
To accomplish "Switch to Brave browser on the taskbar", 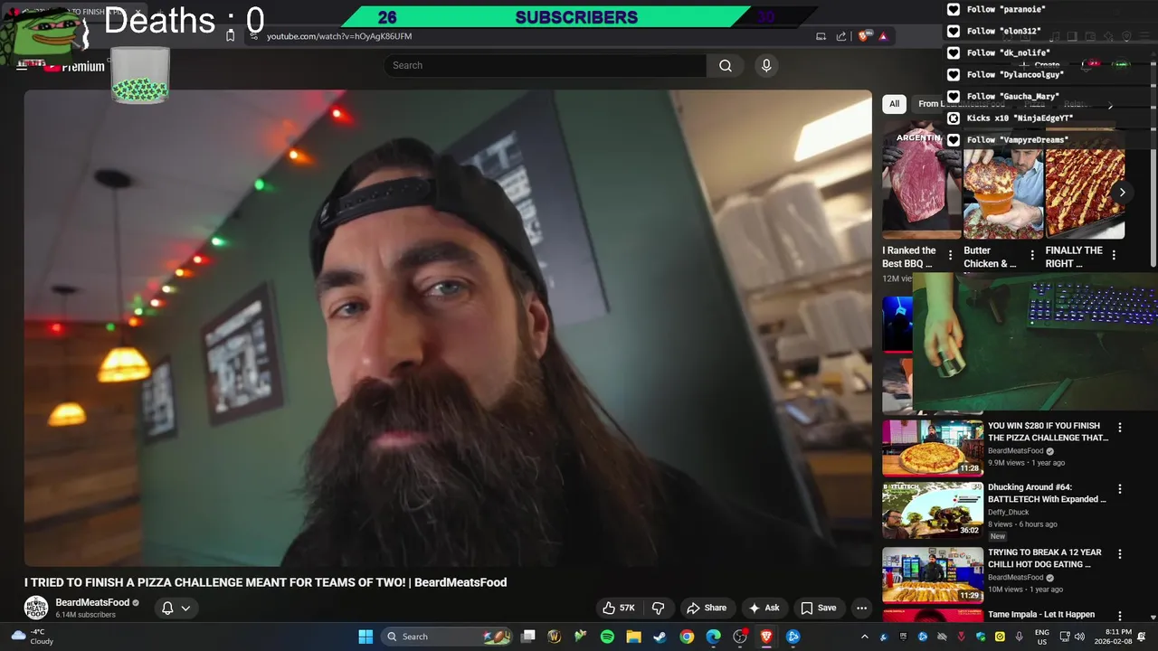I will [766, 637].
